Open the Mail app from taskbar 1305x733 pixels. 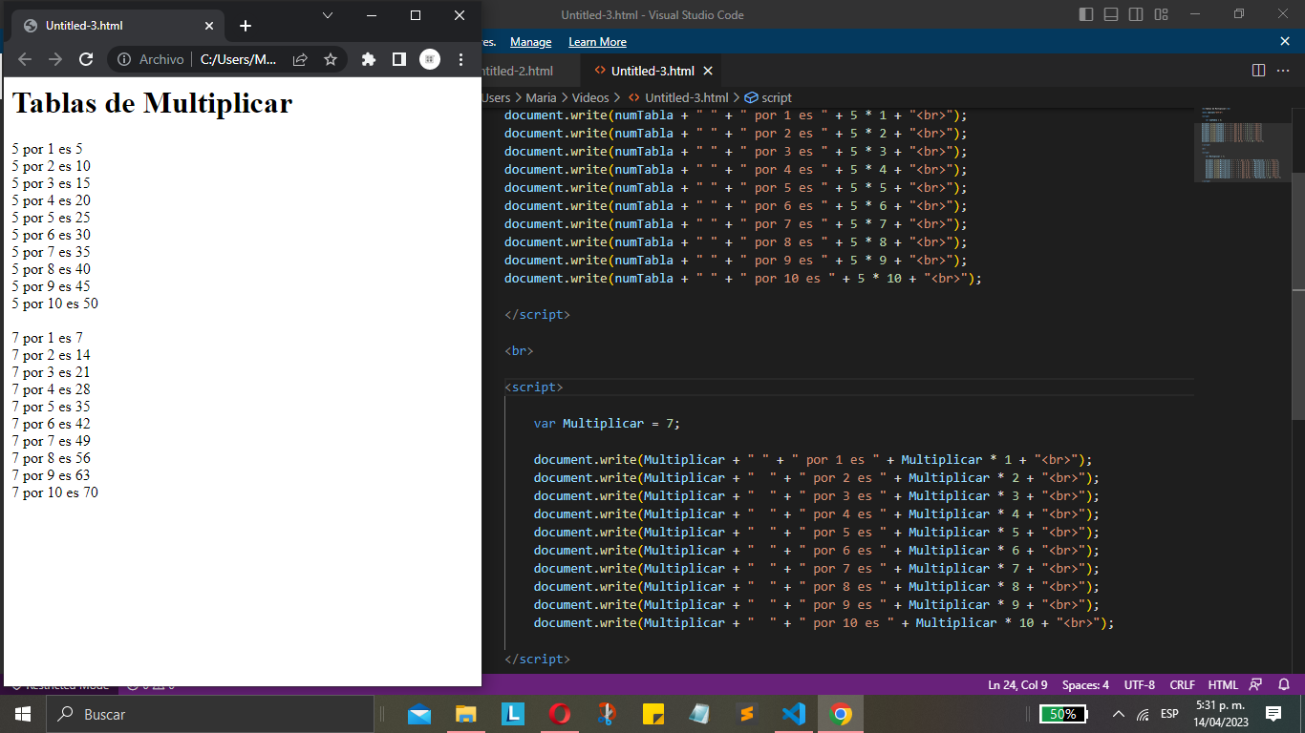[419, 714]
